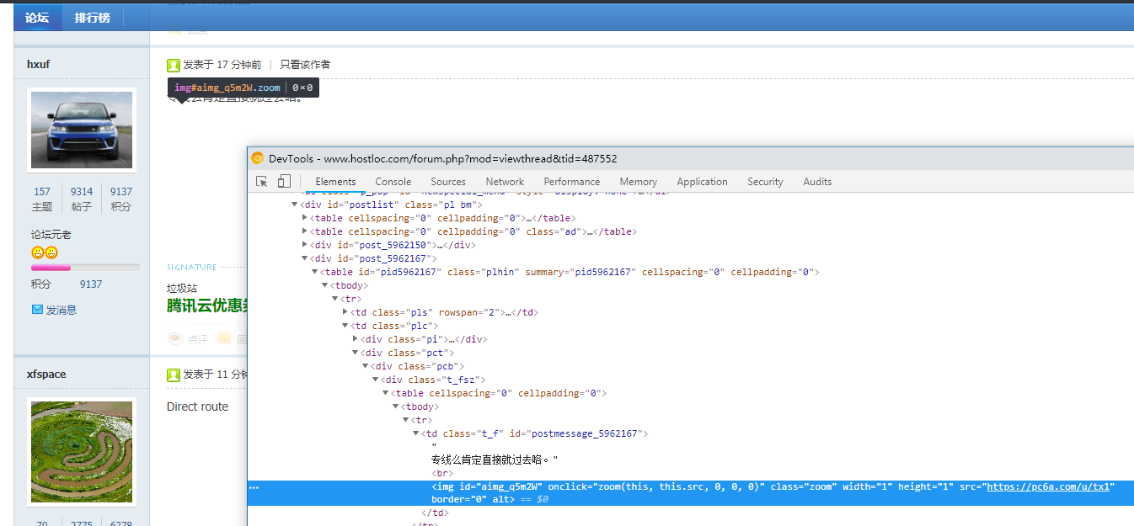Select the 排行榜 navigation tab
Screen dimensions: 1134x526
point(92,17)
